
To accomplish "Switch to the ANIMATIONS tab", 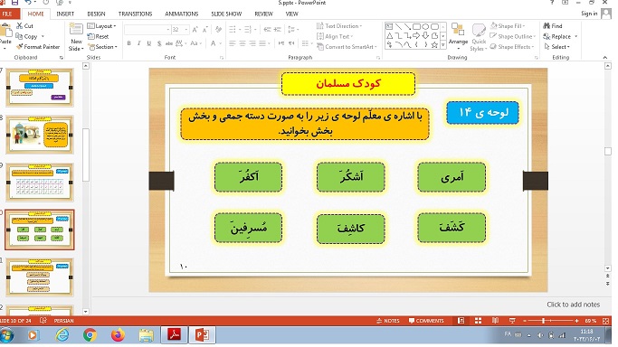I will point(182,14).
